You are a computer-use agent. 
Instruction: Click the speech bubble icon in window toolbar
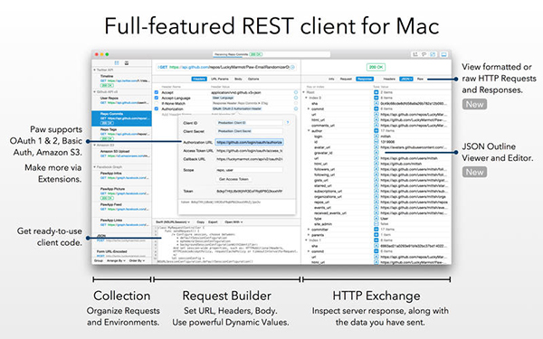coord(424,54)
